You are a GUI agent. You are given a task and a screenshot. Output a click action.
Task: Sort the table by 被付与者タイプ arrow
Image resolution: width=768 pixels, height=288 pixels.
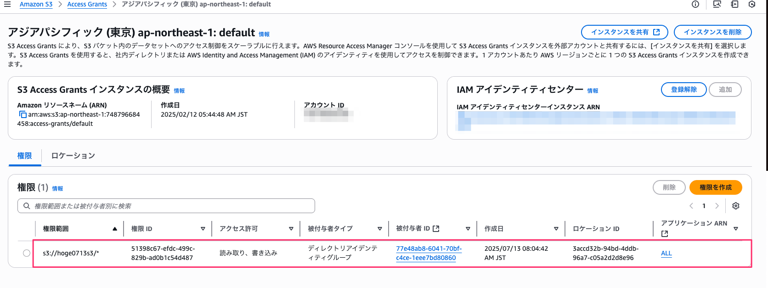click(x=380, y=229)
